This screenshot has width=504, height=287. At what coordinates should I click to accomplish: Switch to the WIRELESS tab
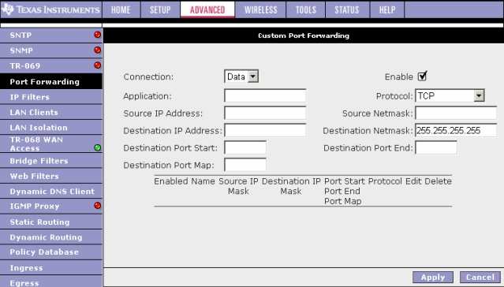click(x=261, y=9)
